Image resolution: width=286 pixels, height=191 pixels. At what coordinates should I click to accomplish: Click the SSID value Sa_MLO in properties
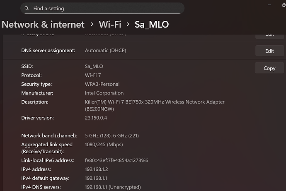click(x=94, y=66)
